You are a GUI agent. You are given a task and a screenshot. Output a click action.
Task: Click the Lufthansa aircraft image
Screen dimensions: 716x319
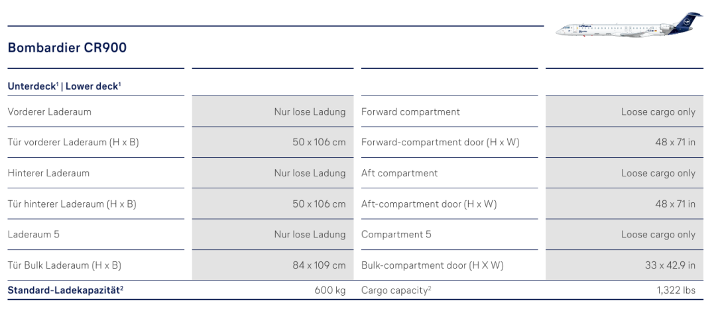(629, 26)
